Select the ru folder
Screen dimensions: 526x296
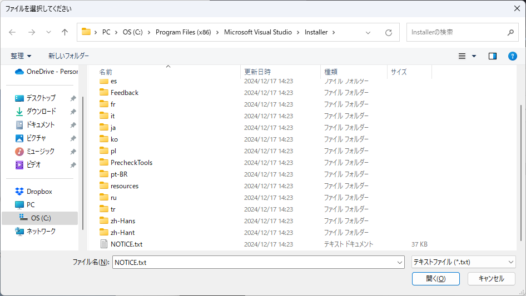point(113,198)
